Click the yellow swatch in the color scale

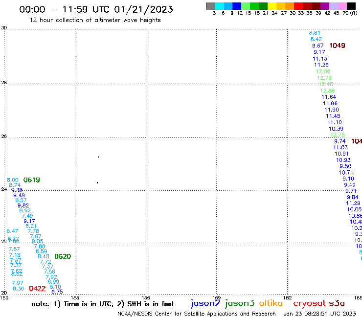(x=272, y=6)
